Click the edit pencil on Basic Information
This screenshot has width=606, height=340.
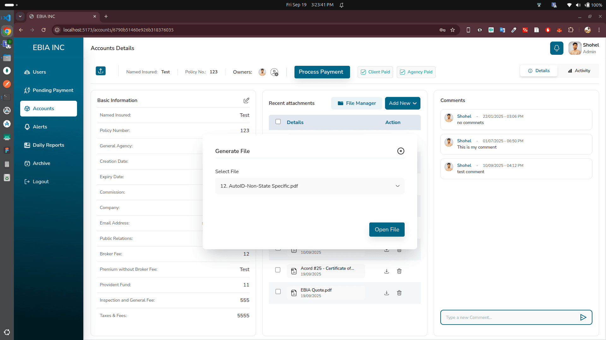coord(247,100)
